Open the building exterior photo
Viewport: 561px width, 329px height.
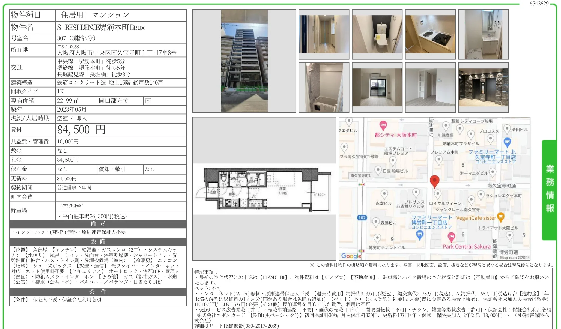(x=244, y=61)
